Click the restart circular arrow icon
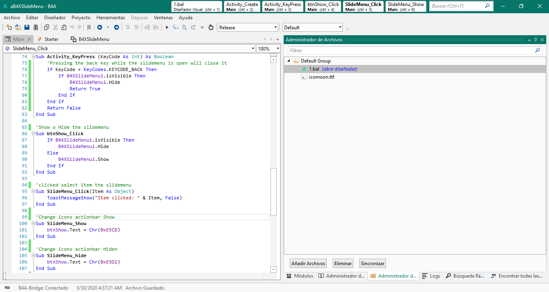Image resolution: width=549 pixels, height=292 pixels. [x=211, y=27]
